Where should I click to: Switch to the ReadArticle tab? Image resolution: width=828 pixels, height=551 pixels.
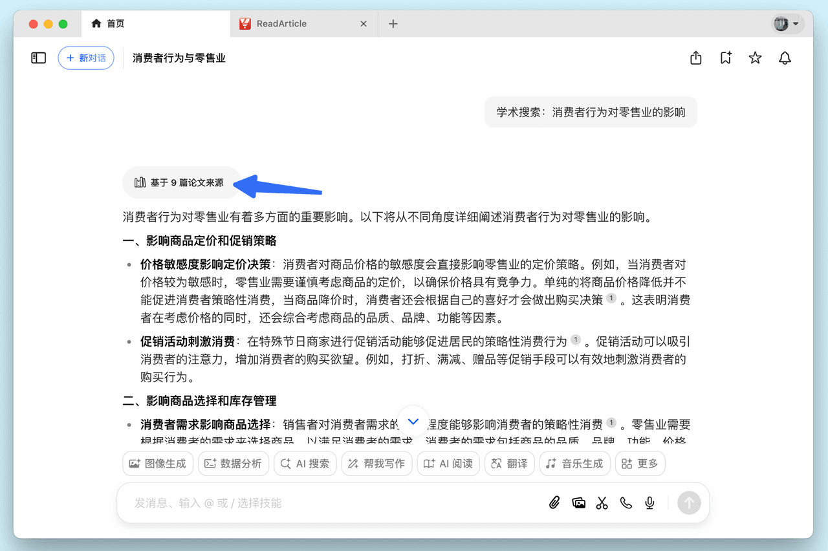(281, 24)
